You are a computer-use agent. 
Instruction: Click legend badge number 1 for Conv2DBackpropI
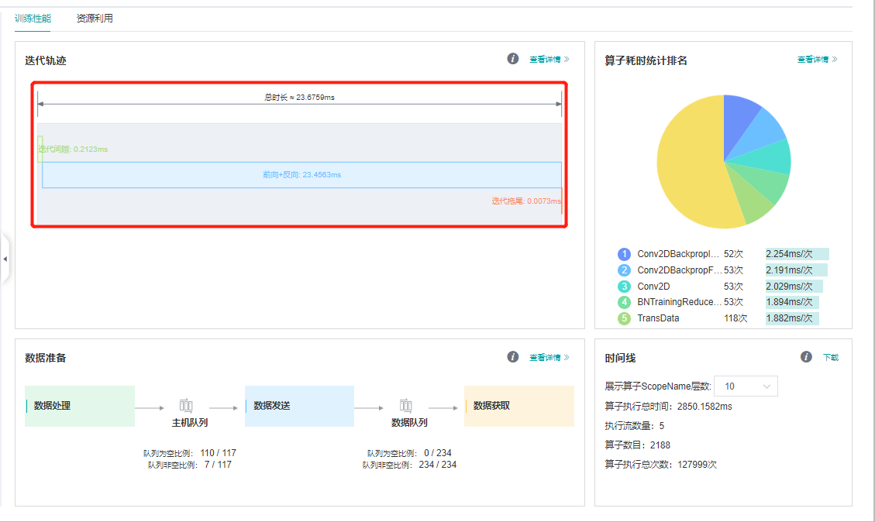(x=624, y=254)
